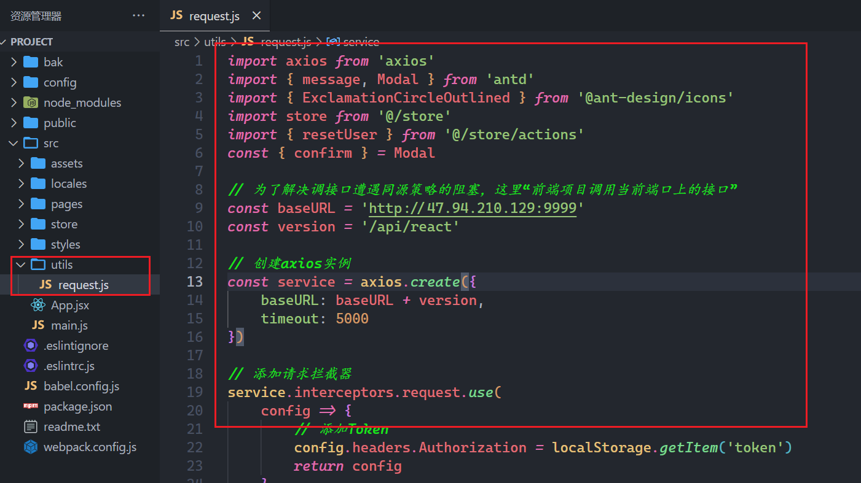
Task: Click the ESLint icon beside .eslintignore
Action: tap(31, 346)
